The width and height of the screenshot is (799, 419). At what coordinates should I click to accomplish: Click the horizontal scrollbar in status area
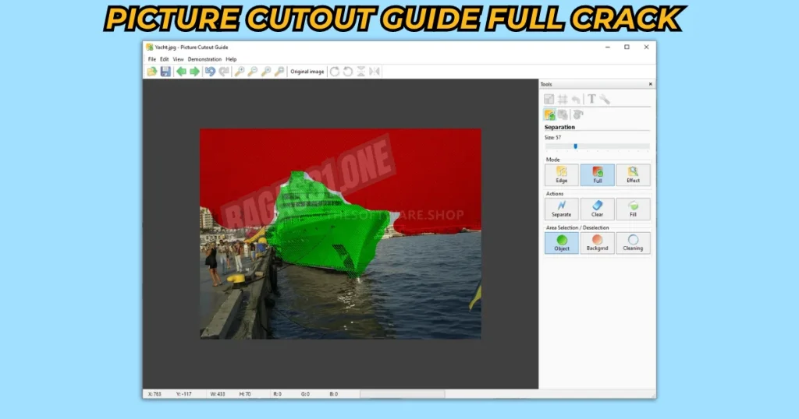pos(403,394)
